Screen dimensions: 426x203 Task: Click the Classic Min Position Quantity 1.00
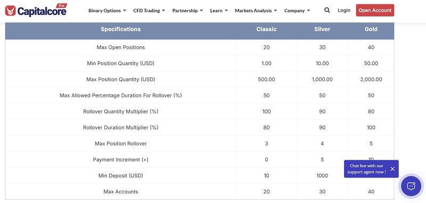(x=266, y=63)
